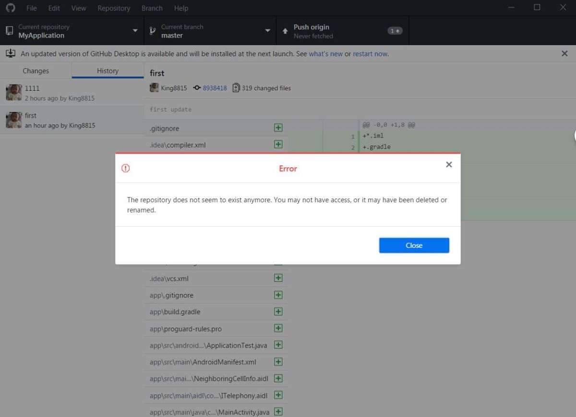The image size is (576, 417).
Task: Select the first commit in history
Action: 72,120
